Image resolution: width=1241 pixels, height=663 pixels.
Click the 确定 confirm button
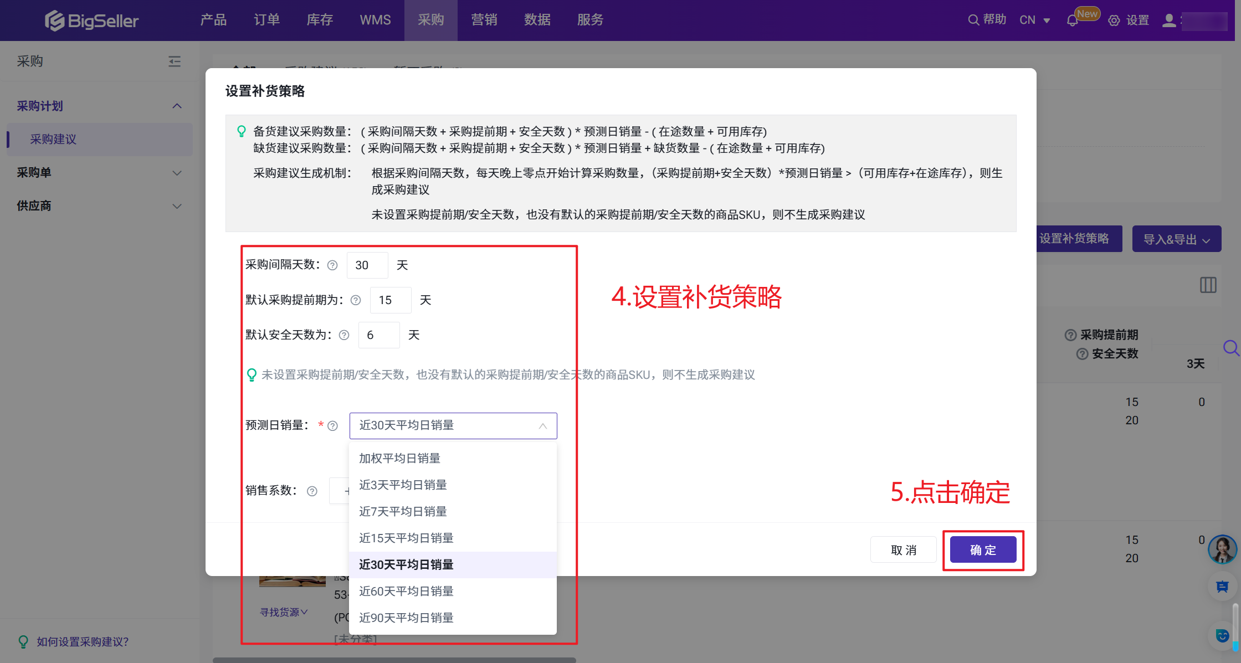point(983,549)
